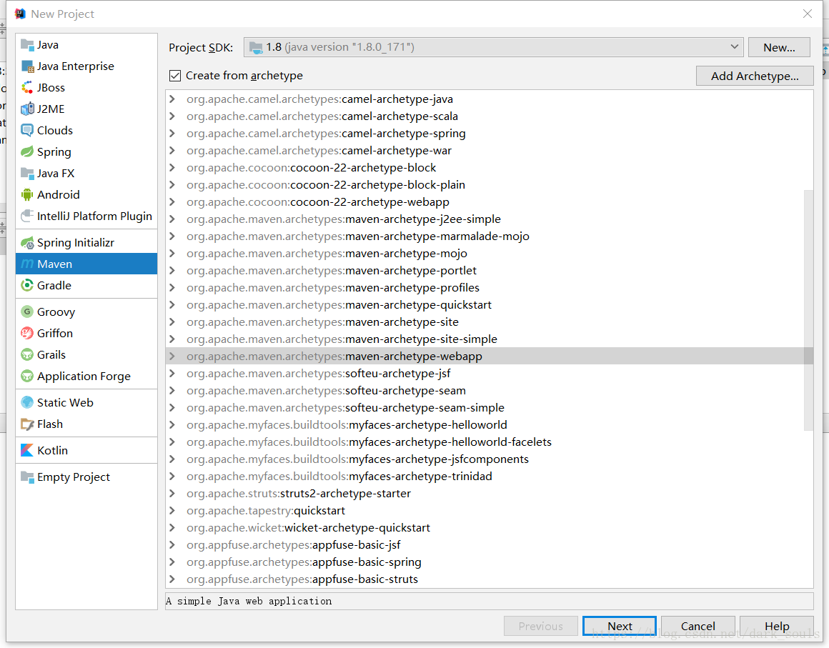Click the archetype list vertical scrollbar
This screenshot has height=648, width=829.
point(808,310)
